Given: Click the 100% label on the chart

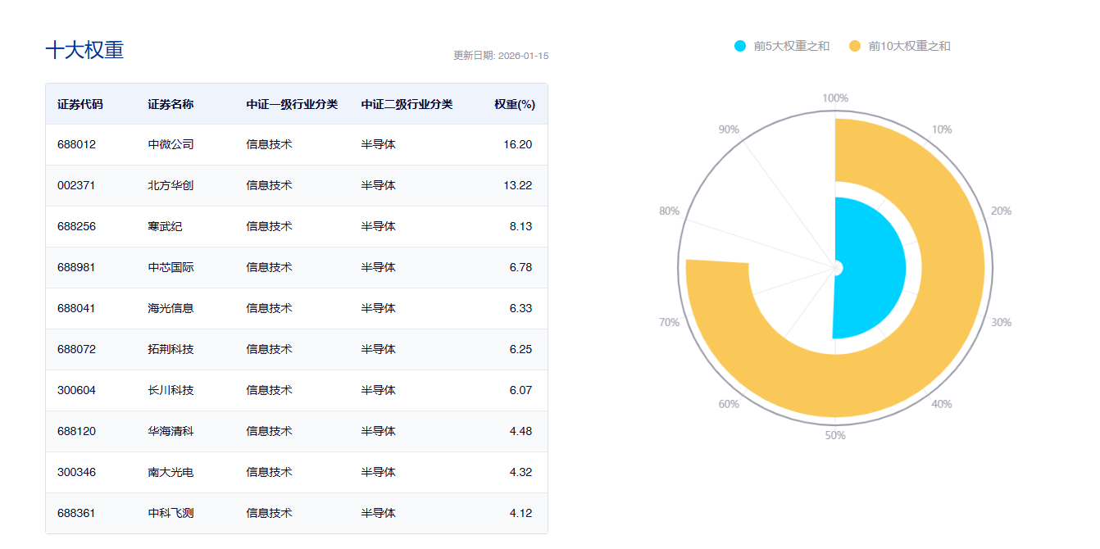Looking at the screenshot, I should pyautogui.click(x=834, y=96).
